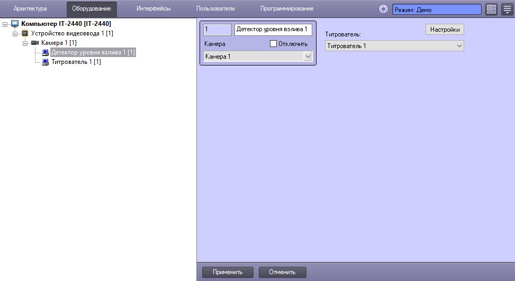Collapse the Камера 1 tree node

coord(25,43)
